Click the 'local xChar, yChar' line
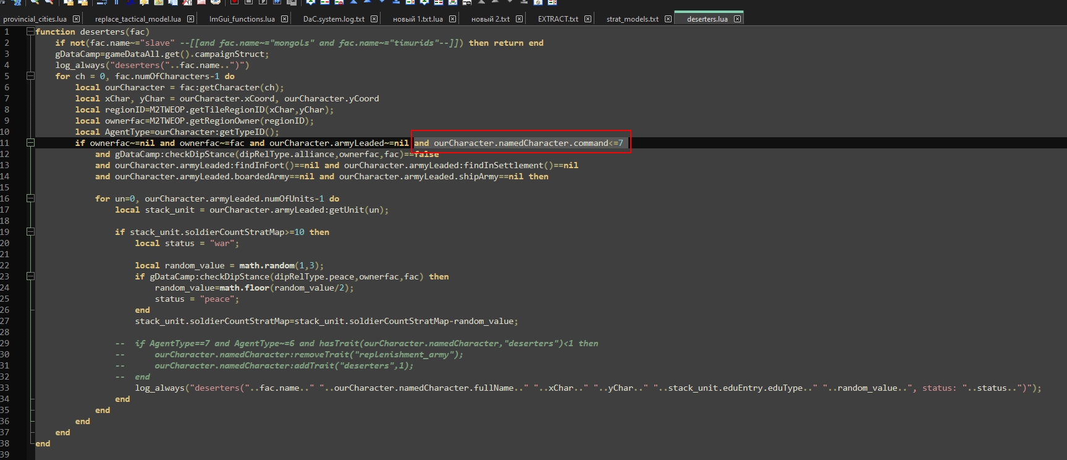This screenshot has width=1067, height=460. pyautogui.click(x=227, y=98)
